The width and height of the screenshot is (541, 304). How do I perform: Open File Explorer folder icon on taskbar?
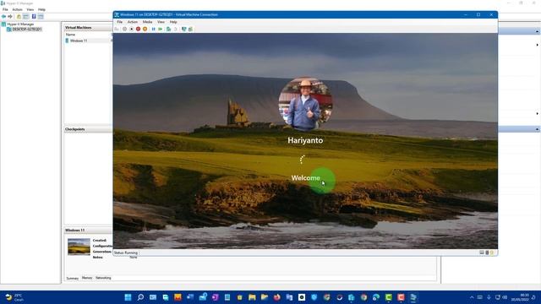252,297
